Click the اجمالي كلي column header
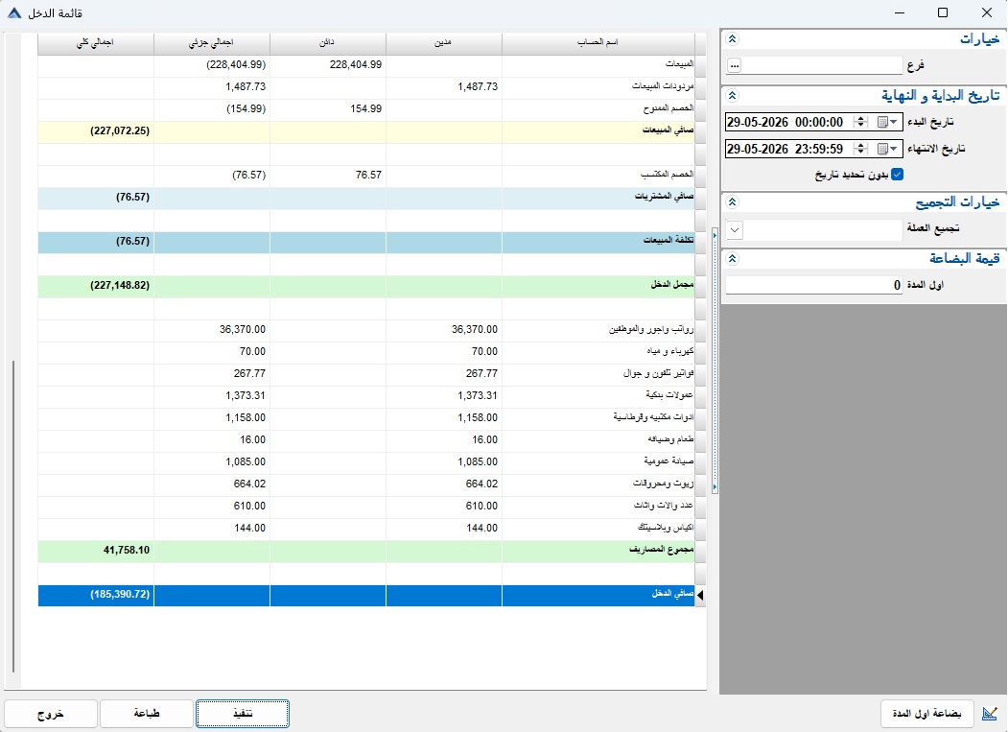1008x732 pixels. point(96,42)
